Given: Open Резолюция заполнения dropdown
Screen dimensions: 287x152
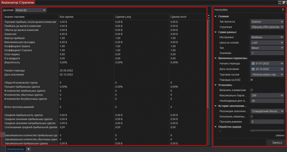Looking at the screenshot, I should (267, 111).
